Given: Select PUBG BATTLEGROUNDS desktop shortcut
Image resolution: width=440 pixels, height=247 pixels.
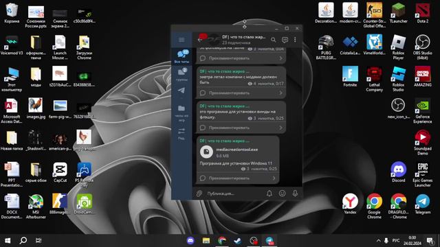Looking at the screenshot, I should coord(326,47).
